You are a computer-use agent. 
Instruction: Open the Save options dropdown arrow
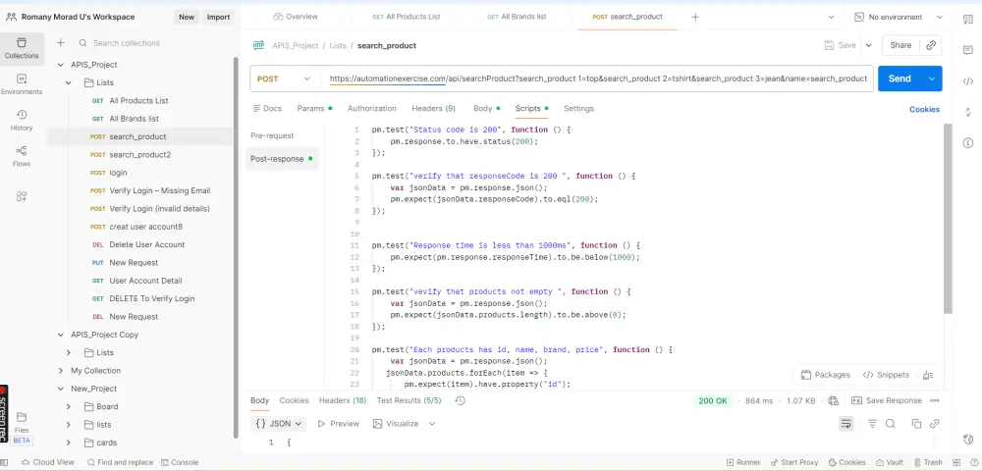[x=869, y=45]
